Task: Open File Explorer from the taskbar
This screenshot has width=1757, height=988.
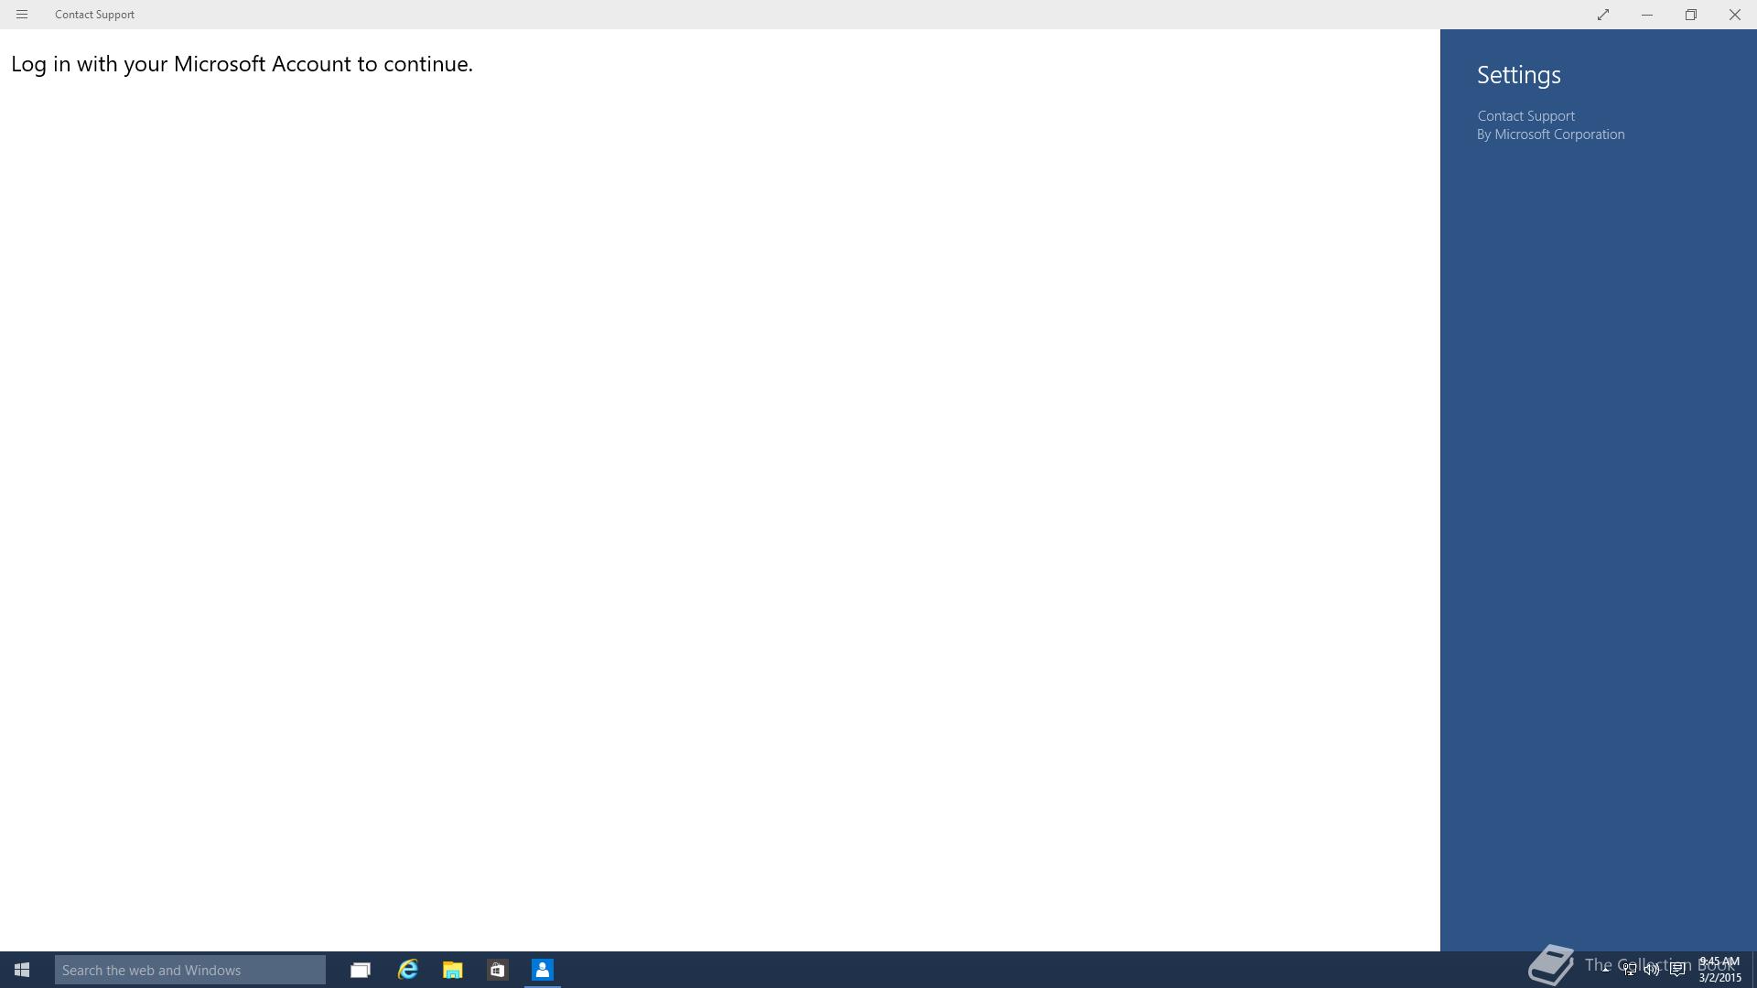Action: 453,970
